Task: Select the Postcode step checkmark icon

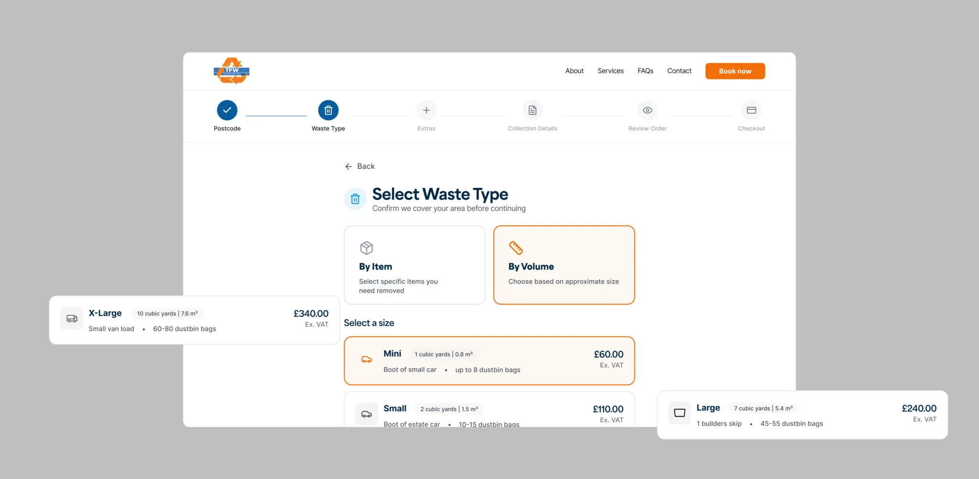Action: pos(227,110)
